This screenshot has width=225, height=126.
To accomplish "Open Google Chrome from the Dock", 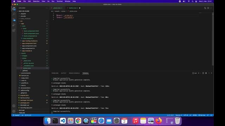I will 78,121.
